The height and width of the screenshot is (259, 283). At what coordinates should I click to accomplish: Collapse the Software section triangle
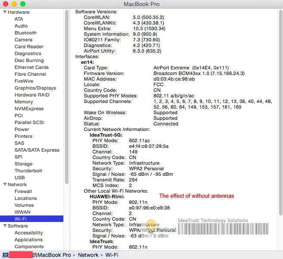[5, 226]
